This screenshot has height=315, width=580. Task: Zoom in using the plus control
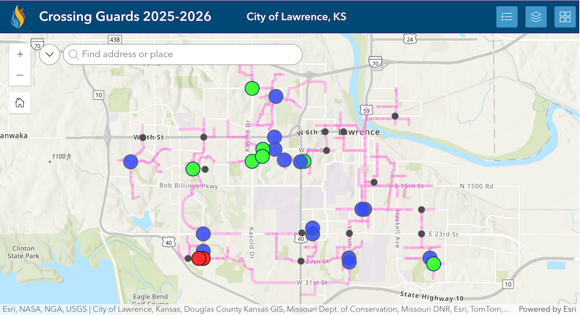pos(20,54)
